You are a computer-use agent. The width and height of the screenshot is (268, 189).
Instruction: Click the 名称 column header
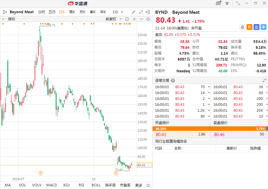pos(178,148)
